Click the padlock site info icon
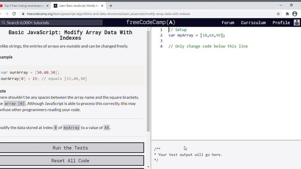The image size is (301, 169). (23, 14)
